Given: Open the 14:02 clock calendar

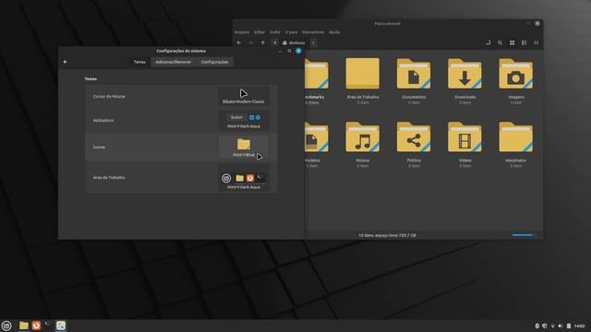Looking at the screenshot, I should (579, 326).
